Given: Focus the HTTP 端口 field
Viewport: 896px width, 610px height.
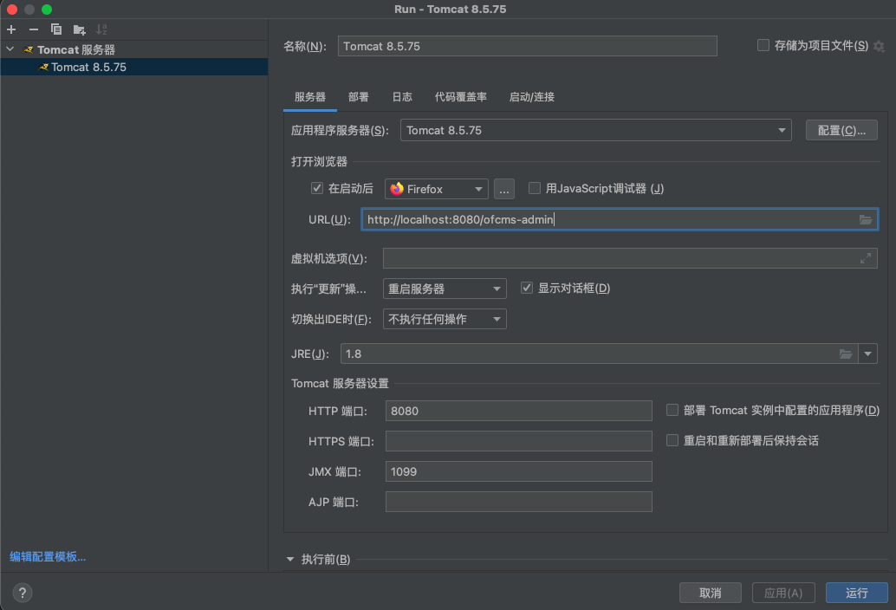Looking at the screenshot, I should click(x=519, y=411).
